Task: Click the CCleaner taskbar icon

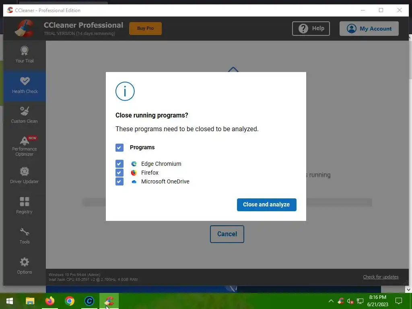Action: 109,301
